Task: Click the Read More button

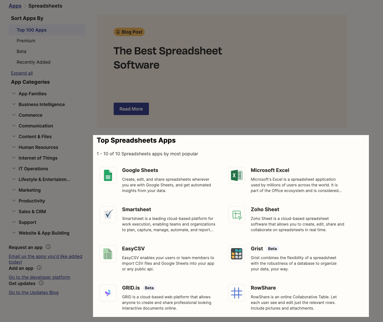Action: tap(131, 109)
